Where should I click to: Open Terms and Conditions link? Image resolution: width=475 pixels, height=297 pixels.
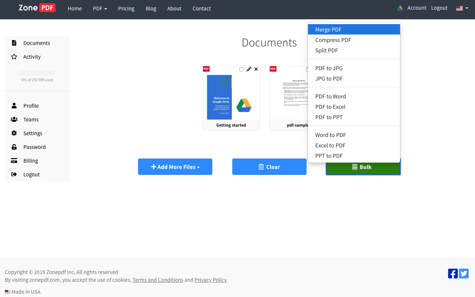point(158,280)
